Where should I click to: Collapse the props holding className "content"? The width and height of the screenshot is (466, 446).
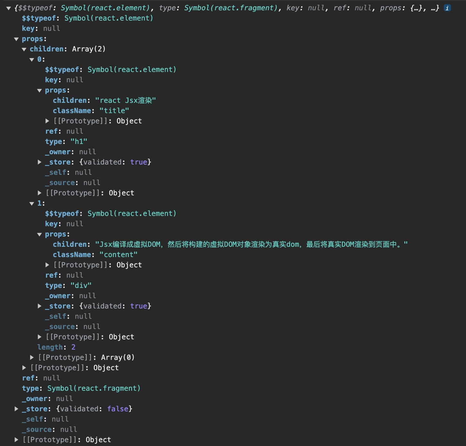pyautogui.click(x=40, y=235)
